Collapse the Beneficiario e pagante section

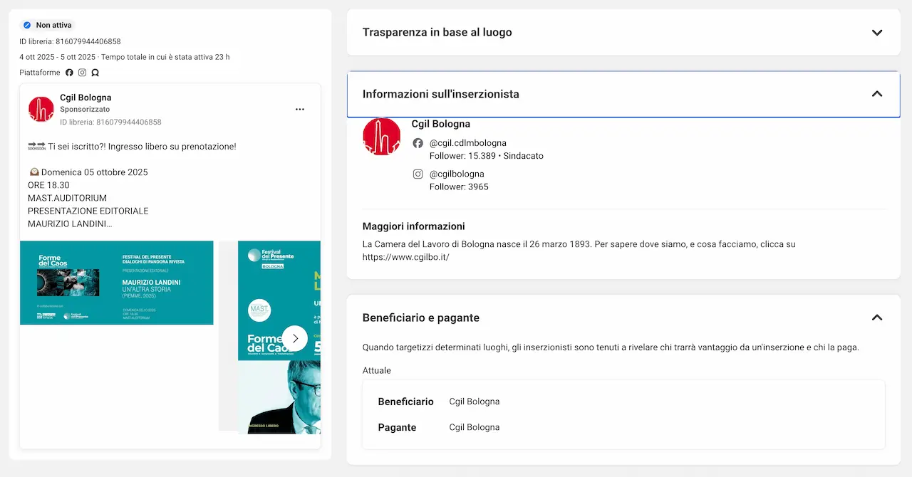[x=877, y=318]
